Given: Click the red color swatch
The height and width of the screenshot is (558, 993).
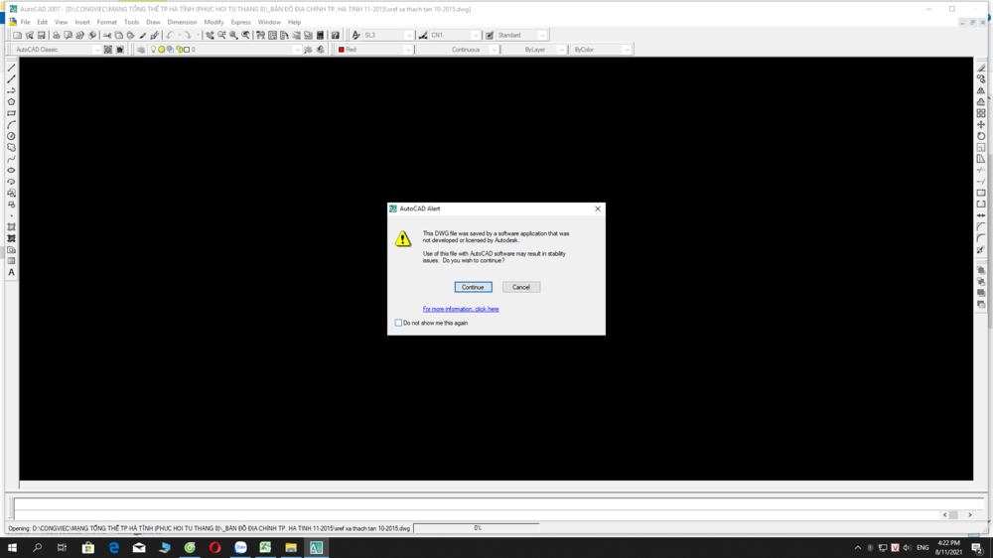Looking at the screenshot, I should [x=342, y=50].
